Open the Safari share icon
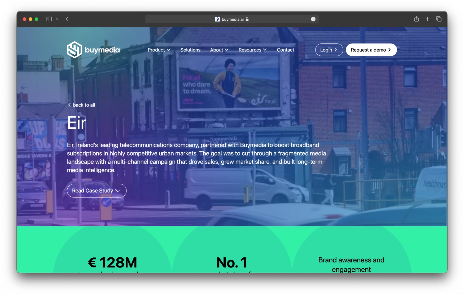 tap(416, 19)
